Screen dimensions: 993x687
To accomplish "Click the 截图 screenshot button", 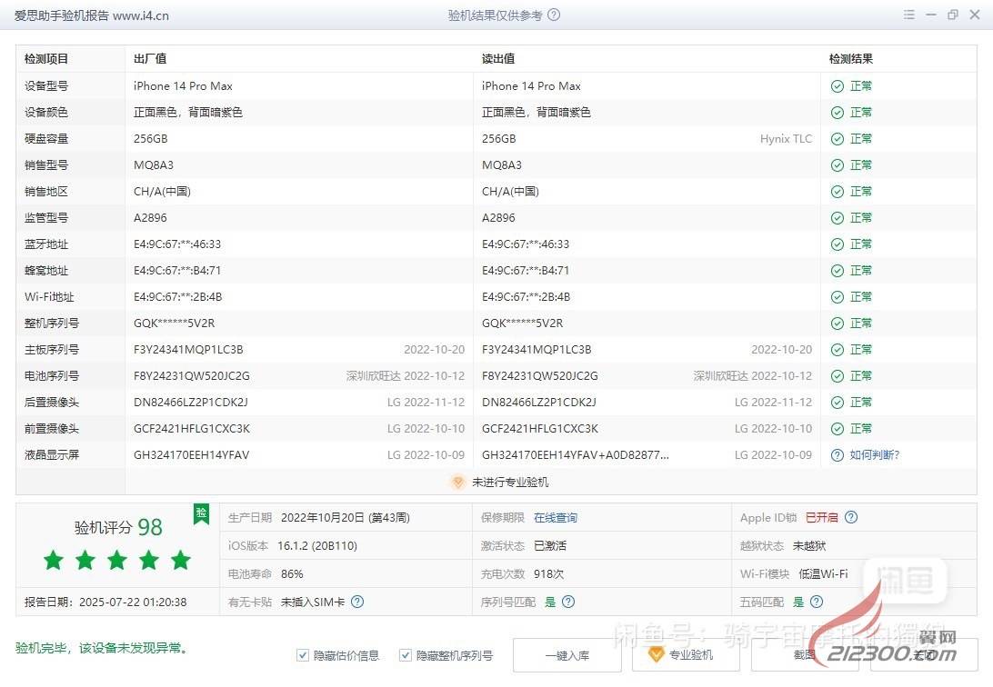I will point(805,655).
